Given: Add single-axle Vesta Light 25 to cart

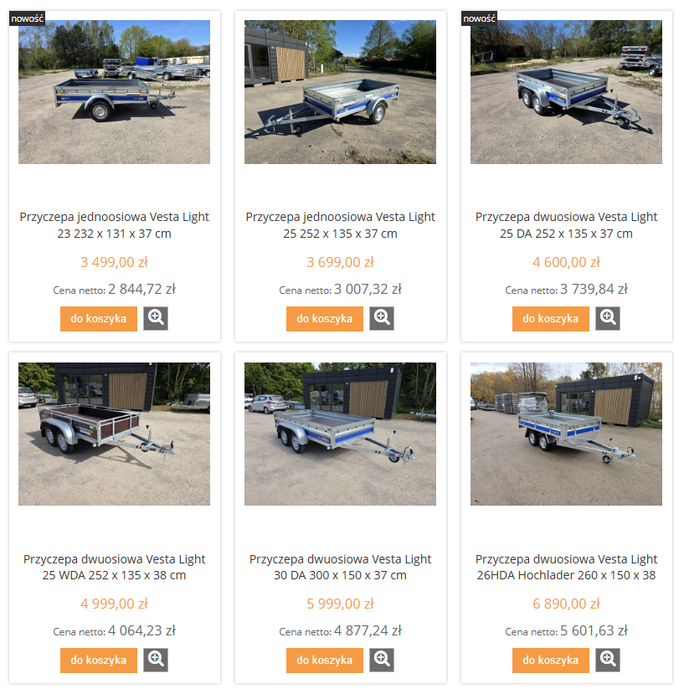Looking at the screenshot, I should pos(325,319).
